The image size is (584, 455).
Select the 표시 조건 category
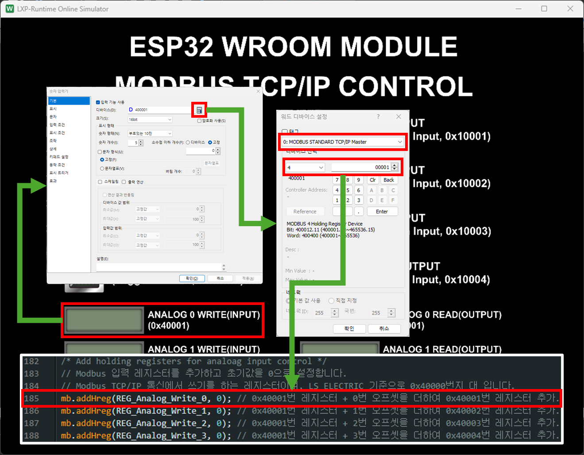pyautogui.click(x=57, y=133)
